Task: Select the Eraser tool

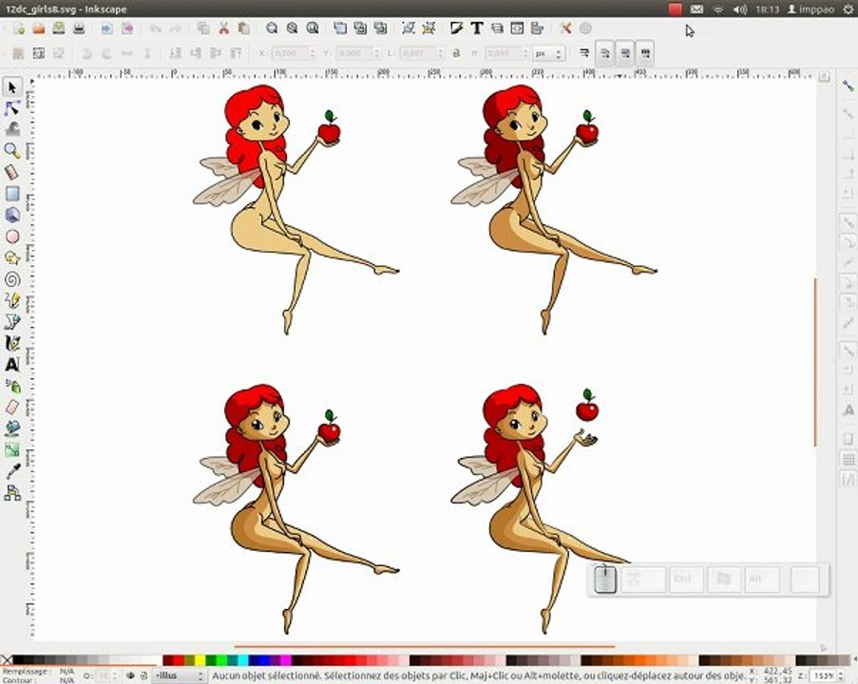Action: [12, 408]
